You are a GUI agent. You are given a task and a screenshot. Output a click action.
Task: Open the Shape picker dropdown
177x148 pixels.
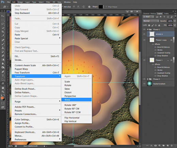(103, 7)
